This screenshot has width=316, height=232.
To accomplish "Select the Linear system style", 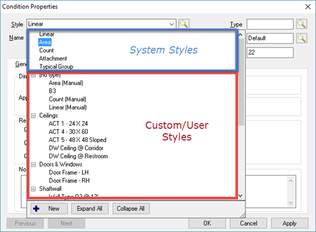I will tap(47, 34).
